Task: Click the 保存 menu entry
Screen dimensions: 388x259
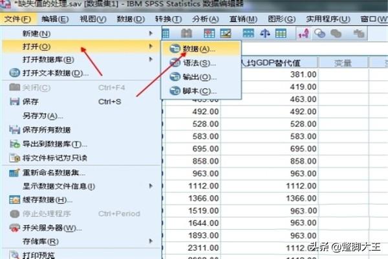Action: pyautogui.click(x=81, y=102)
